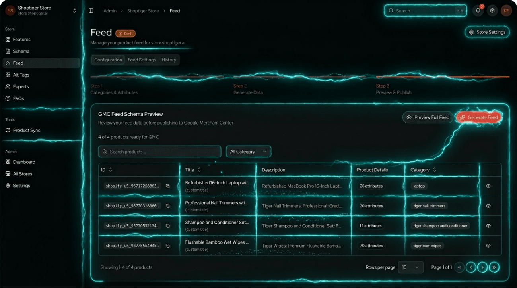Click the Draft status badge
517x288 pixels.
tap(126, 33)
